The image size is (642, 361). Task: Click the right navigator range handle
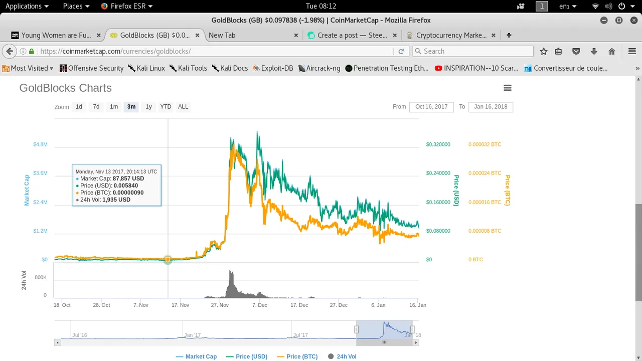(412, 329)
